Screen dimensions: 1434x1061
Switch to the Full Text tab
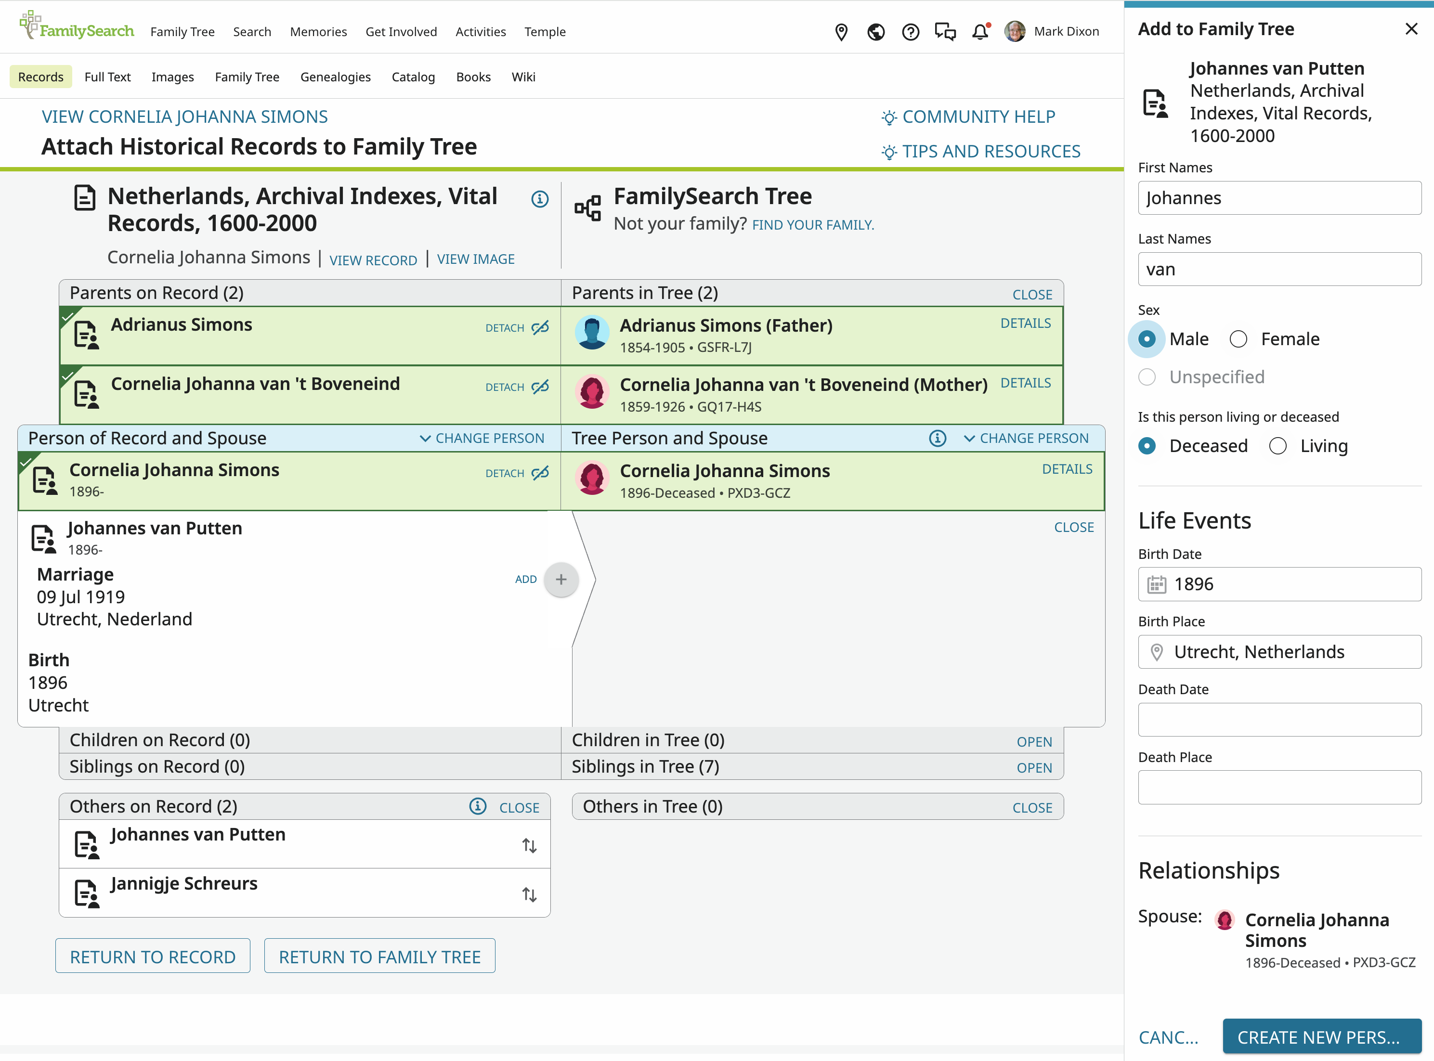tap(107, 77)
